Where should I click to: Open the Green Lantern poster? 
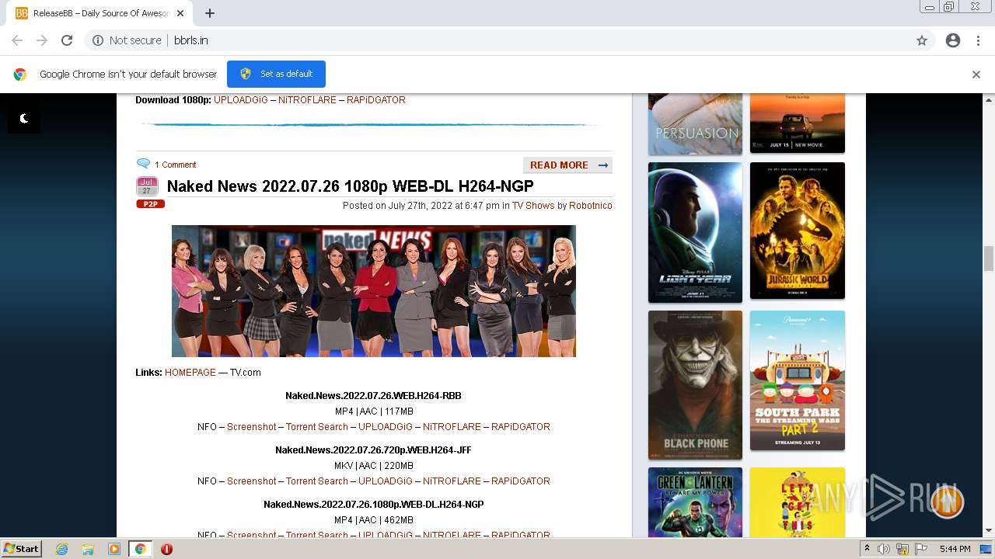pos(695,502)
